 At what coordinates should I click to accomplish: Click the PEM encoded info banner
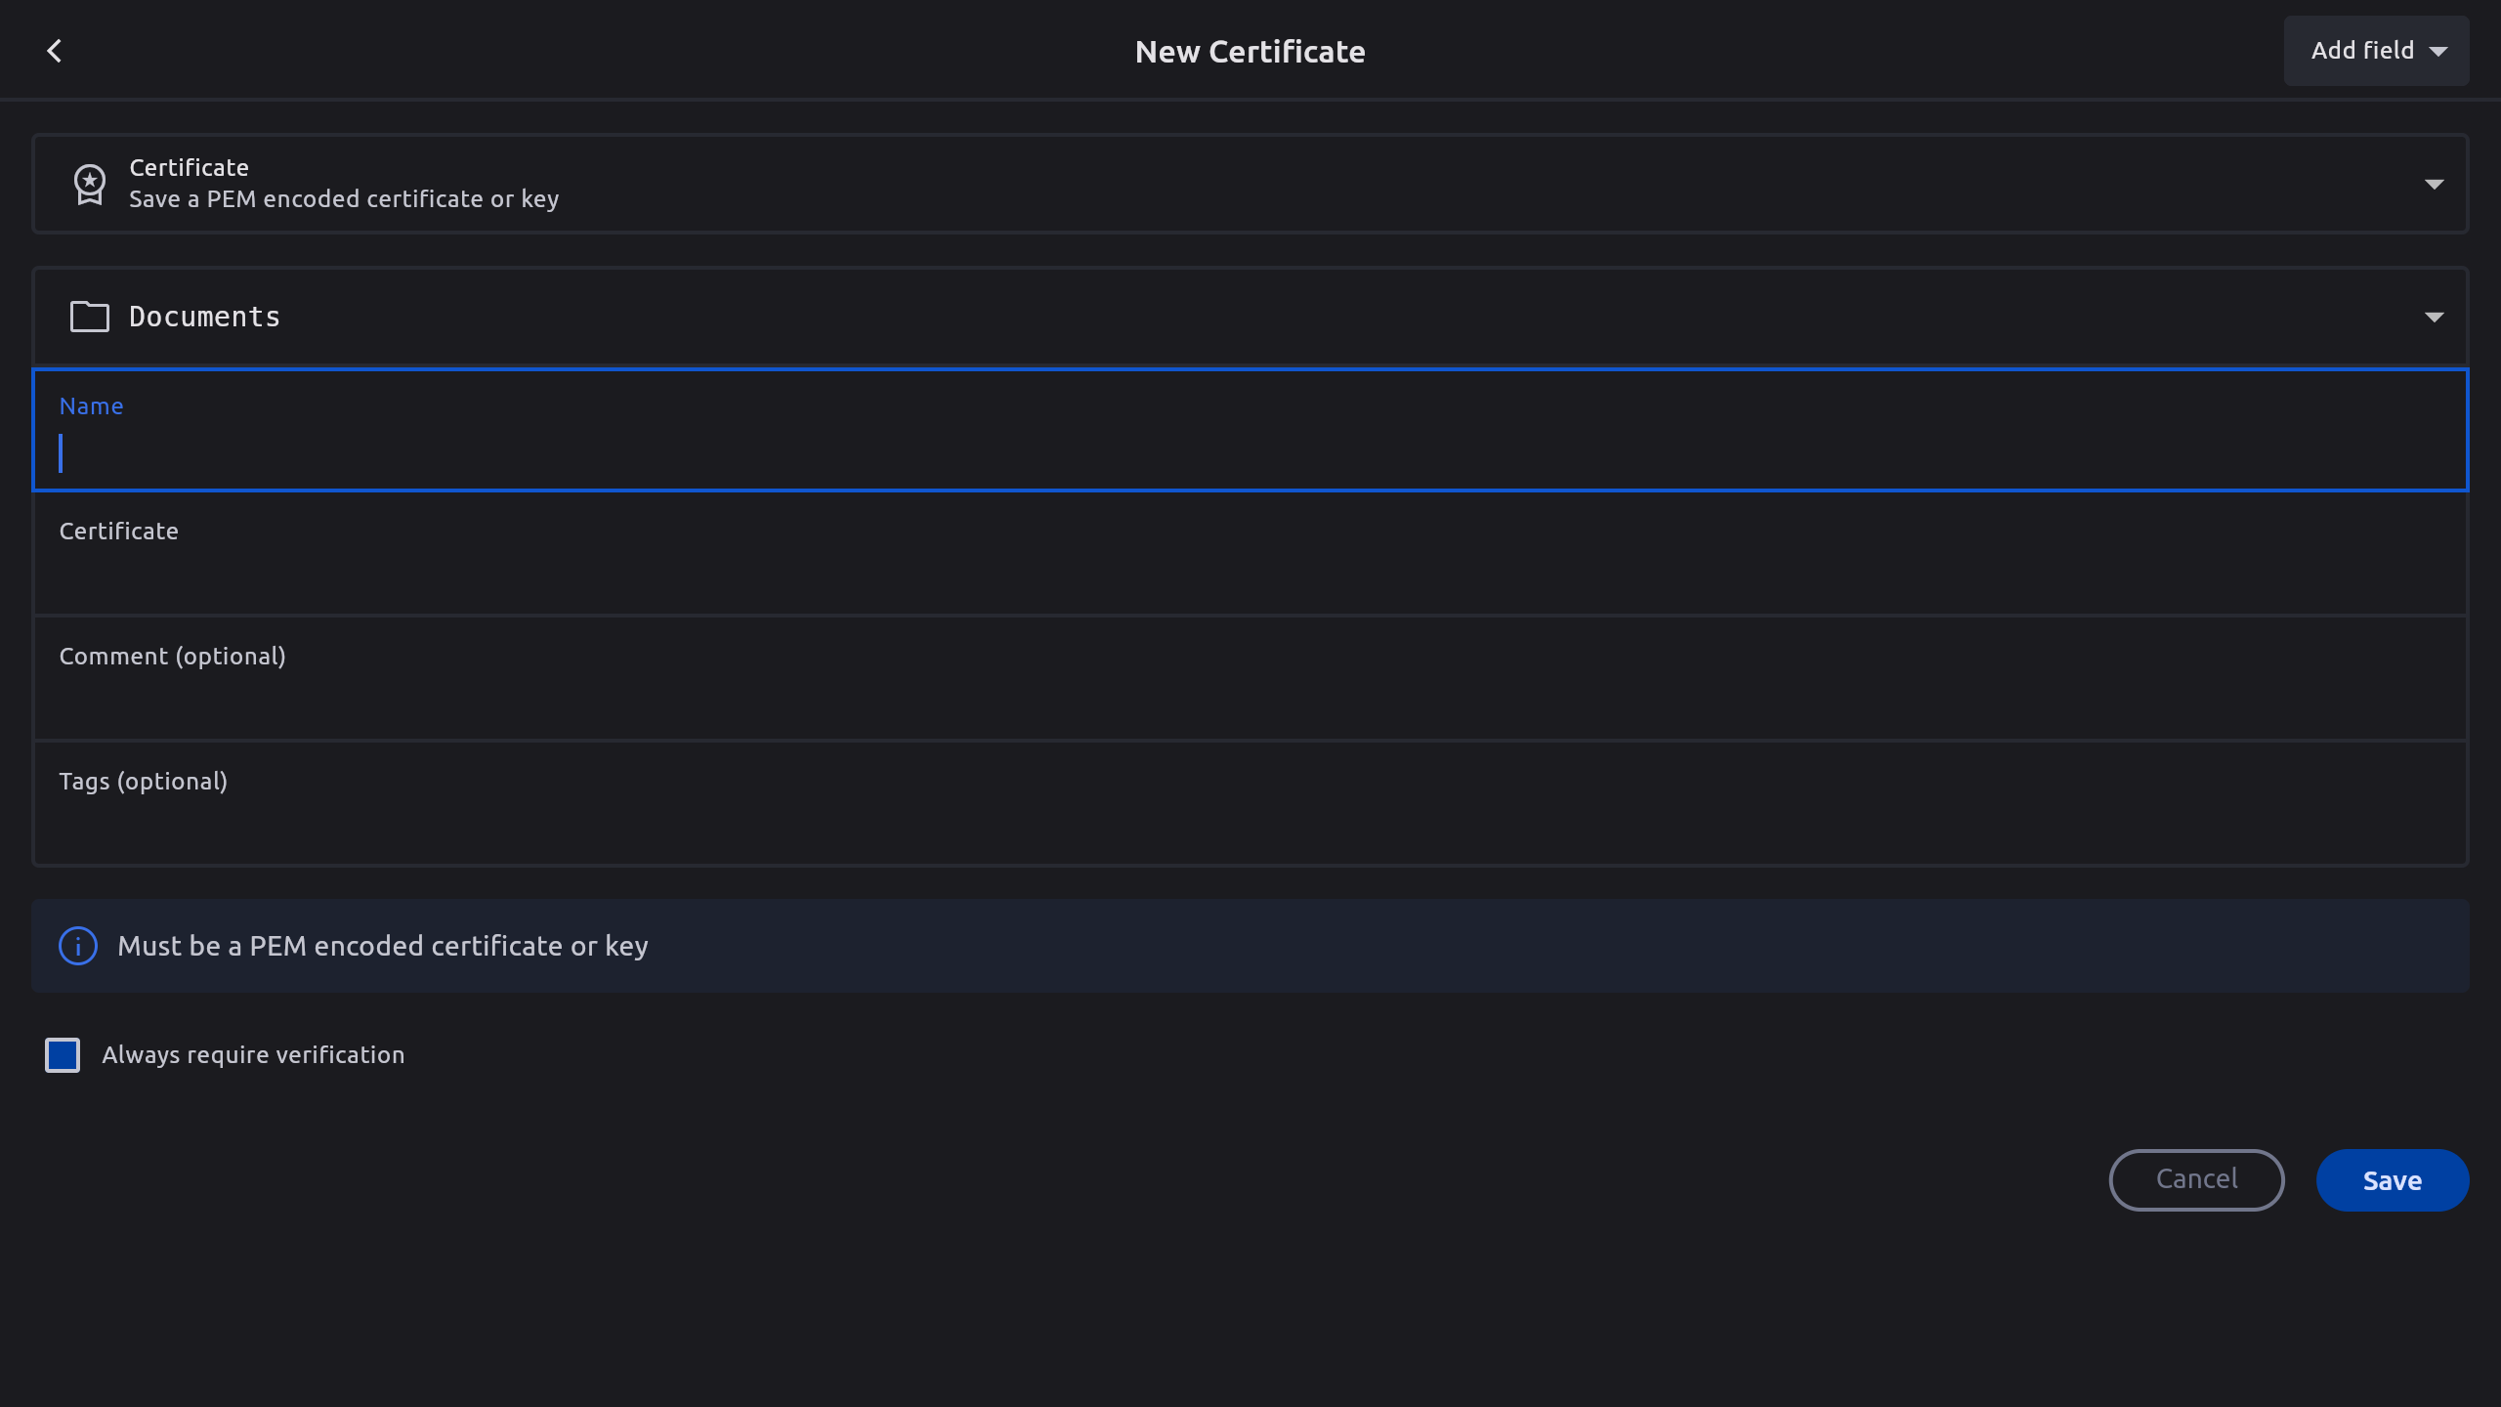pos(1250,946)
